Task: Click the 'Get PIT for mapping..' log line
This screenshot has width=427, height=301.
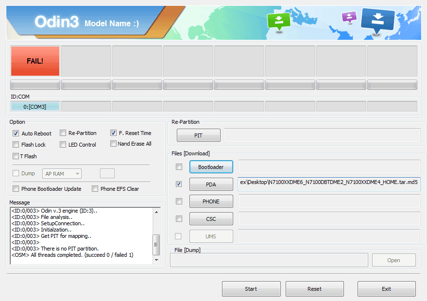Action: tap(51, 236)
